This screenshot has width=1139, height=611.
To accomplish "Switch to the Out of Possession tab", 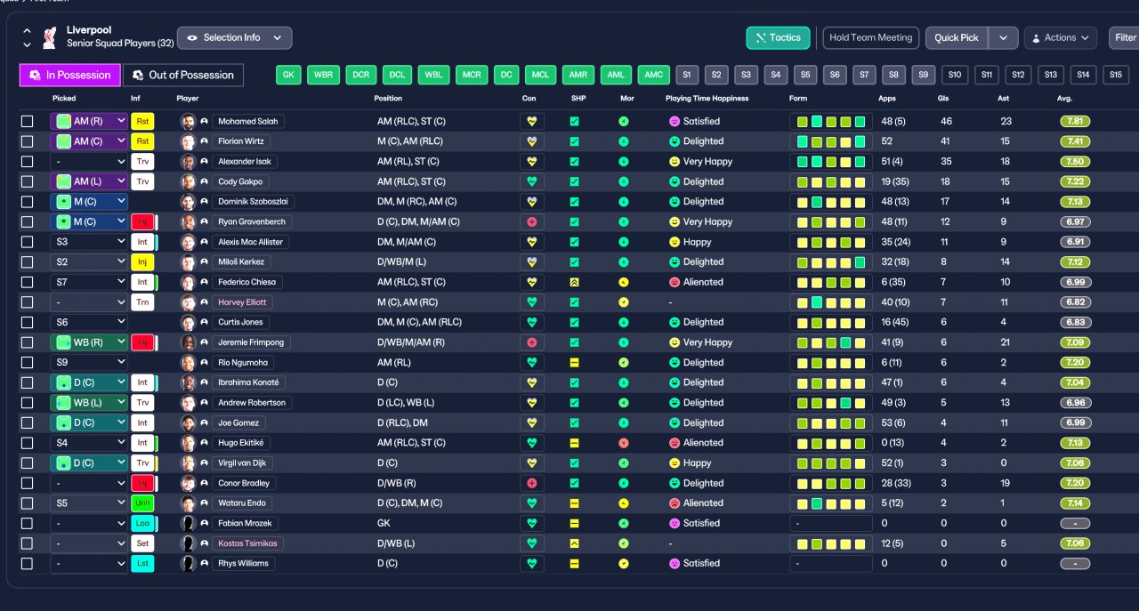I will pyautogui.click(x=182, y=75).
